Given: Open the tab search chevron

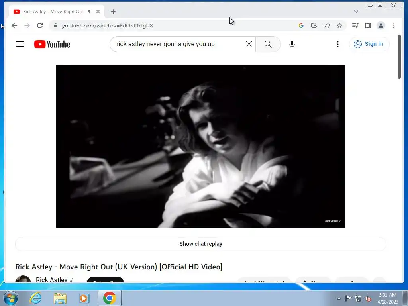Looking at the screenshot, I should click(356, 12).
